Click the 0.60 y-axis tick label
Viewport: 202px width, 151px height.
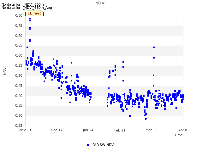click(x=19, y=55)
